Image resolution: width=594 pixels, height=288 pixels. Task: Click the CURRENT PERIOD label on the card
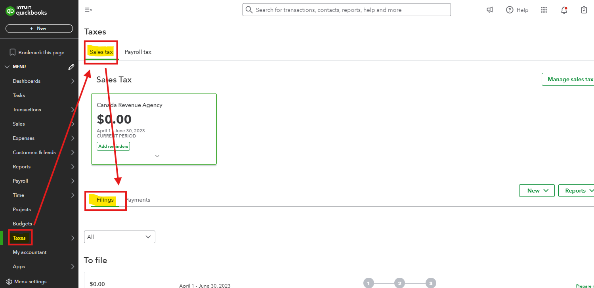[x=117, y=136]
